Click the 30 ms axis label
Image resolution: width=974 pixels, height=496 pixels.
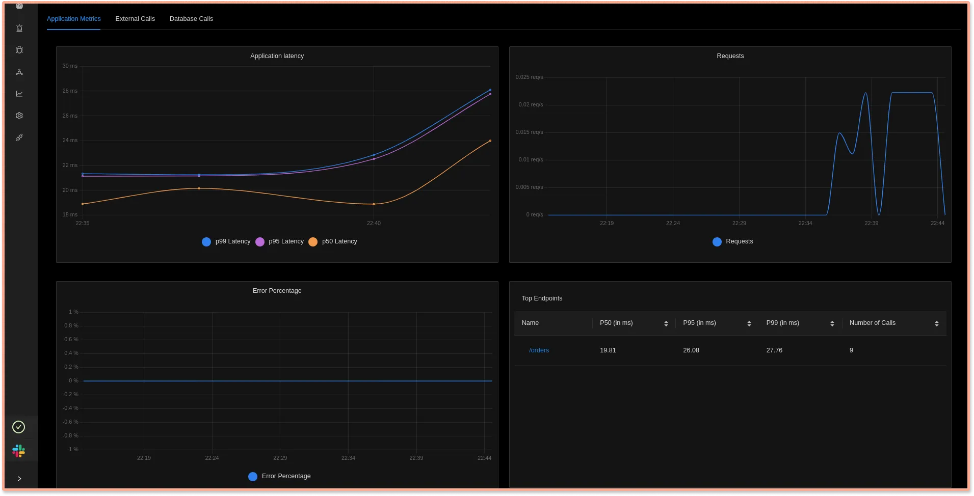(70, 66)
